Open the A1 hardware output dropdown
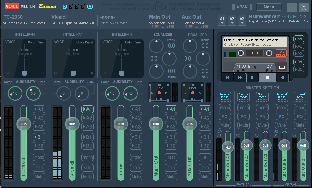312x188 pixels. tap(222, 21)
